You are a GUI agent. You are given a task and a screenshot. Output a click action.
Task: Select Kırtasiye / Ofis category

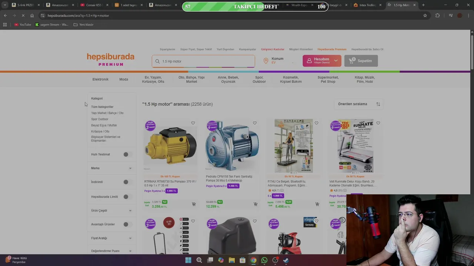pos(100,132)
